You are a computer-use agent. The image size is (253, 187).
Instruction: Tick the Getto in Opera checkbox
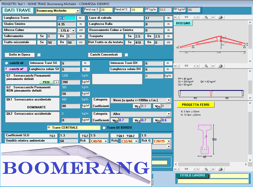point(39,55)
